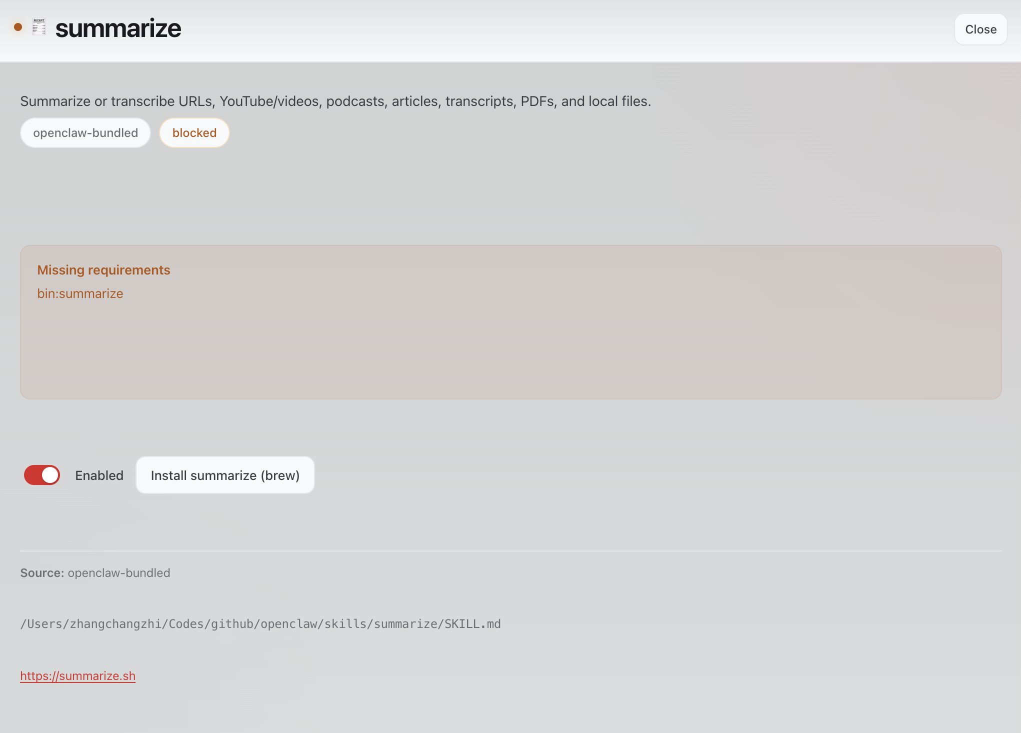Viewport: 1021px width, 733px height.
Task: Click the blocked status badge
Action: [194, 133]
